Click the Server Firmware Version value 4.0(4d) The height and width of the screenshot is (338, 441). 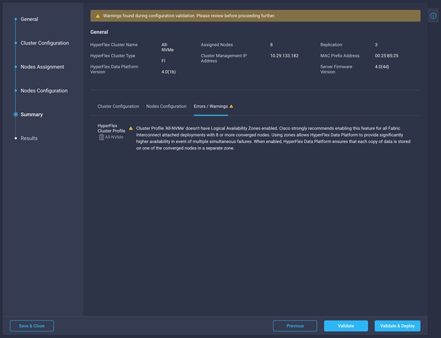coord(382,67)
